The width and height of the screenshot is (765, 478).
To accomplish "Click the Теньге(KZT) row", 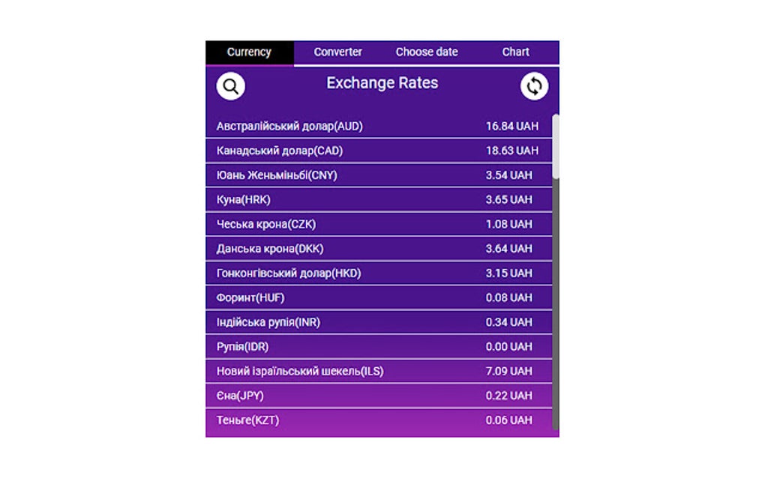I will coord(379,420).
